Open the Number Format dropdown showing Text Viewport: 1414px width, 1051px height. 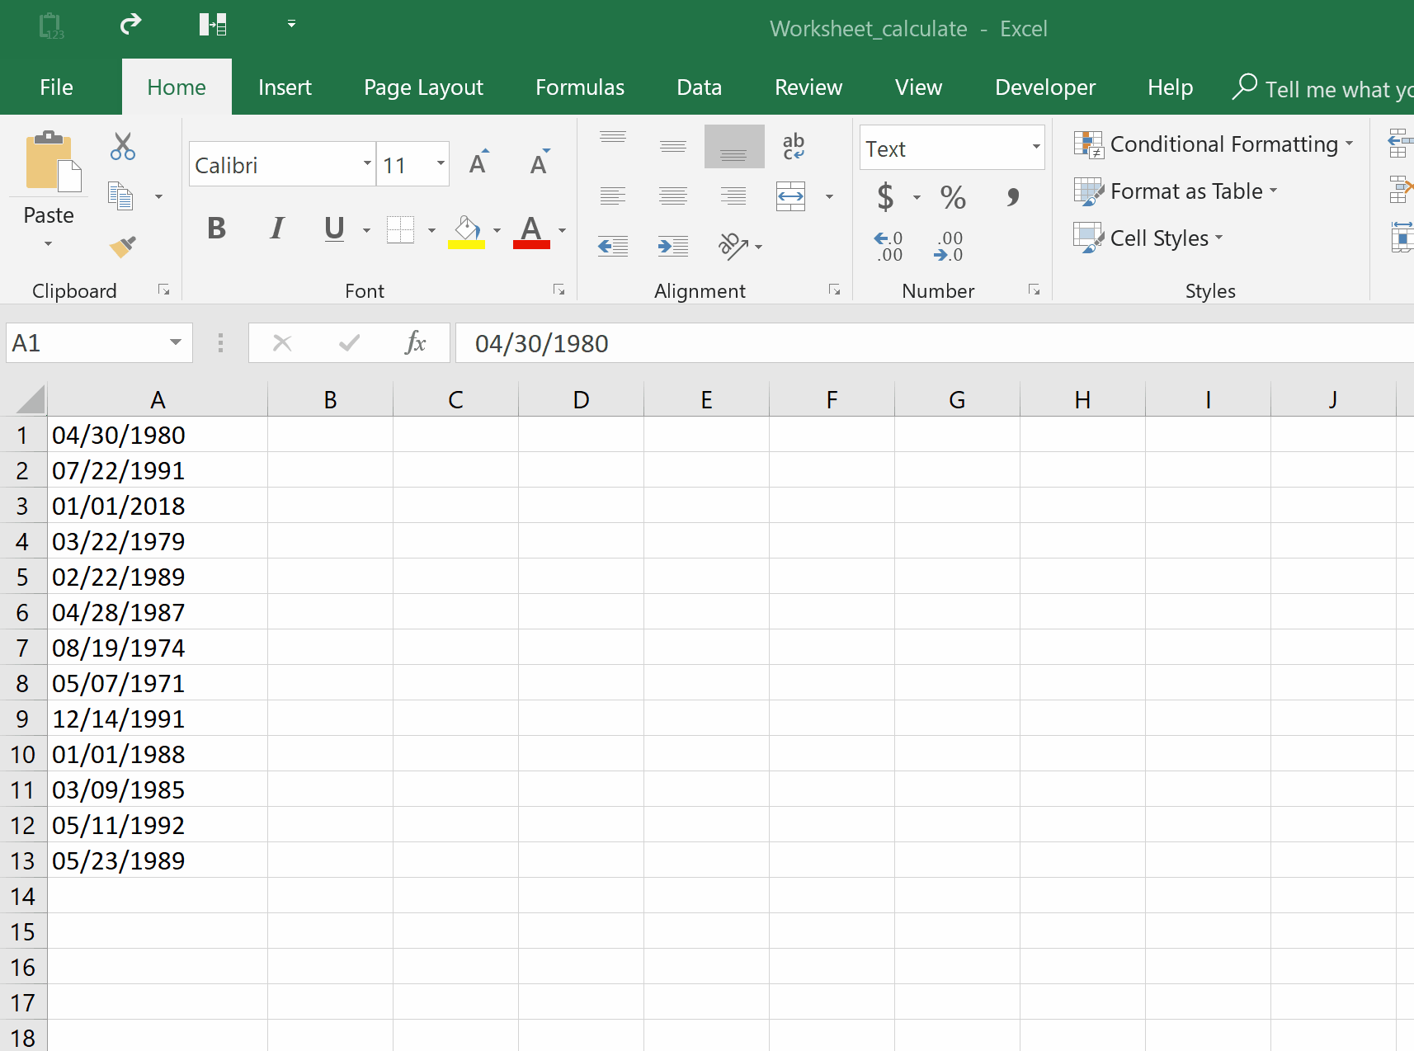(x=1035, y=148)
